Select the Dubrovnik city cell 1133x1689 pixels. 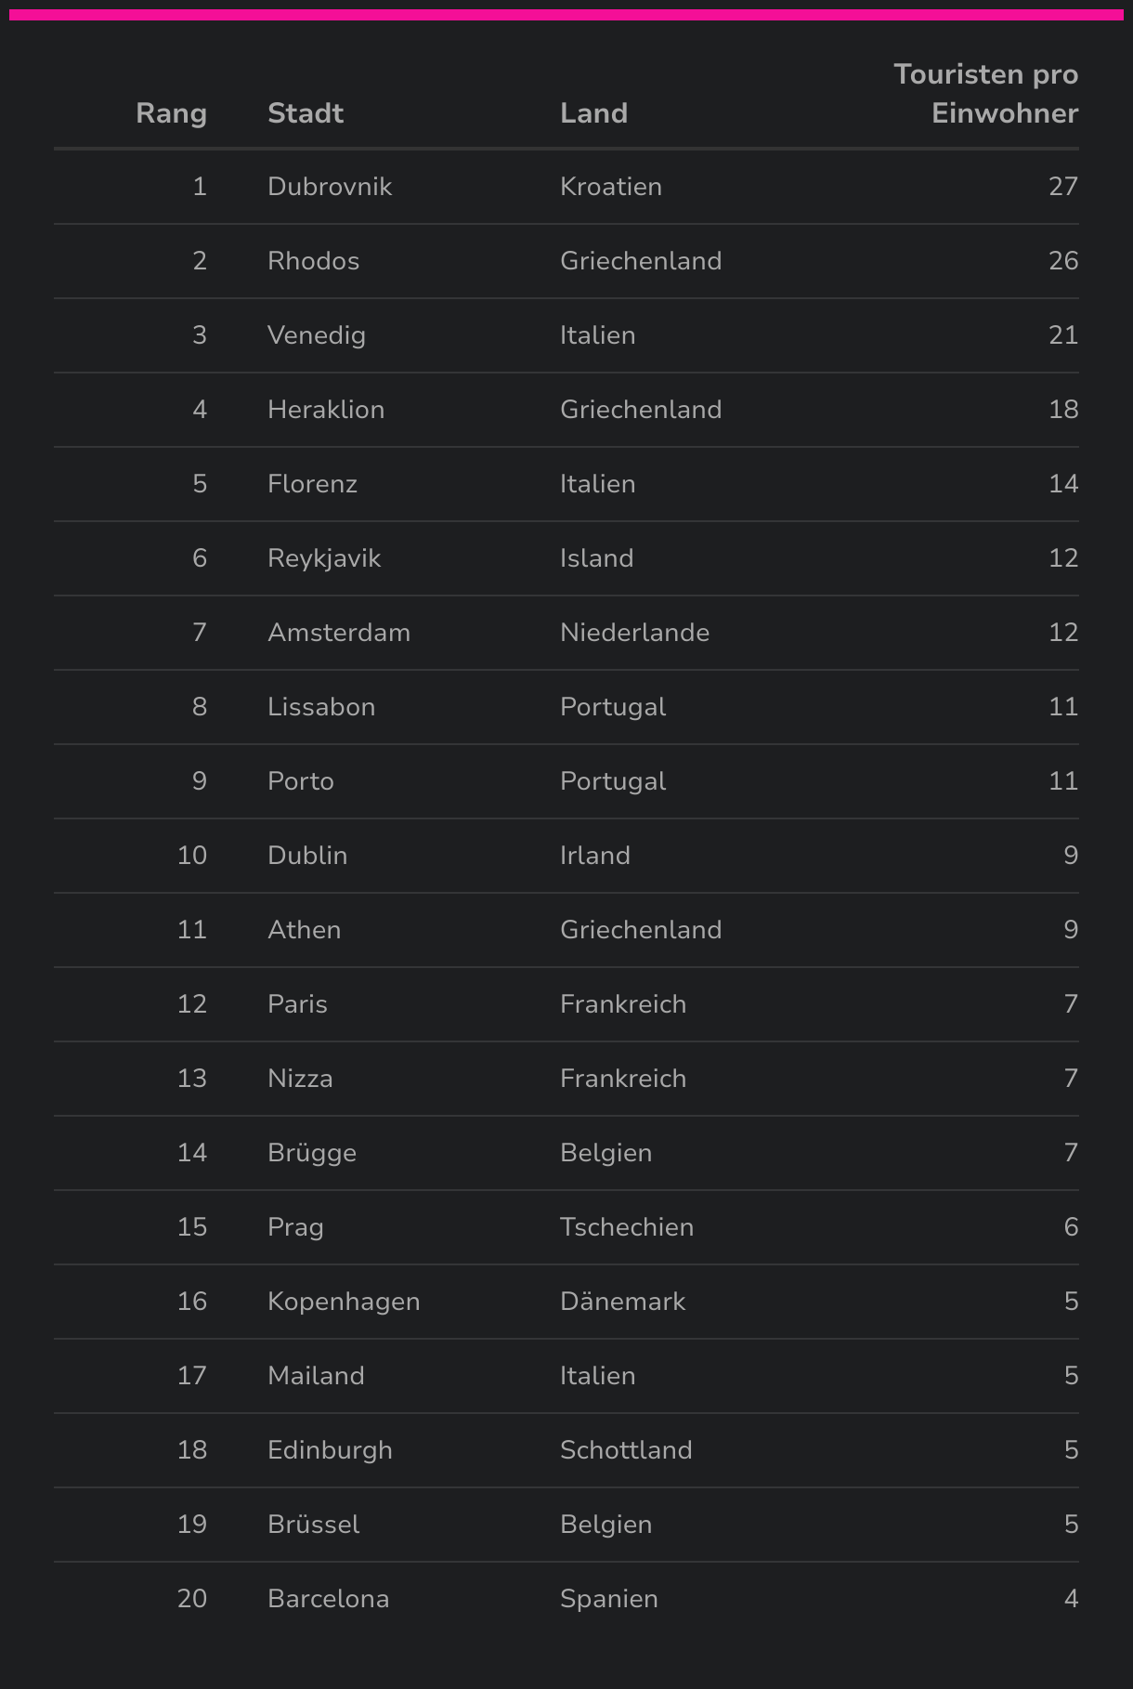coord(330,187)
